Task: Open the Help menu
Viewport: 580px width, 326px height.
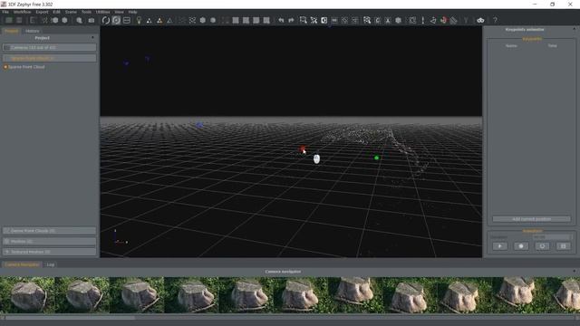Action: (x=132, y=12)
